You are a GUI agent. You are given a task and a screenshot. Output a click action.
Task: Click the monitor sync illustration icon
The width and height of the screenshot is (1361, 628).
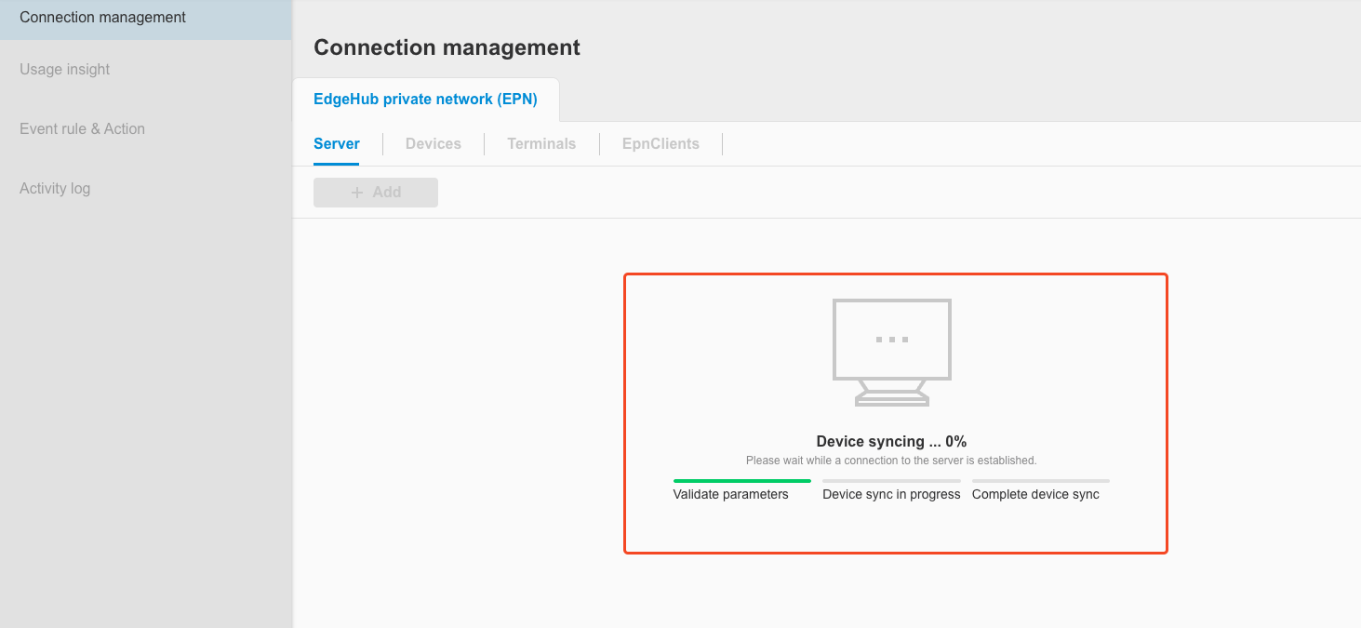pos(891,352)
